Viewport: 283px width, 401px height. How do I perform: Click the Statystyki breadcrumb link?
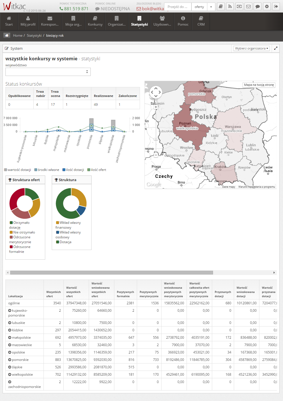(x=34, y=36)
